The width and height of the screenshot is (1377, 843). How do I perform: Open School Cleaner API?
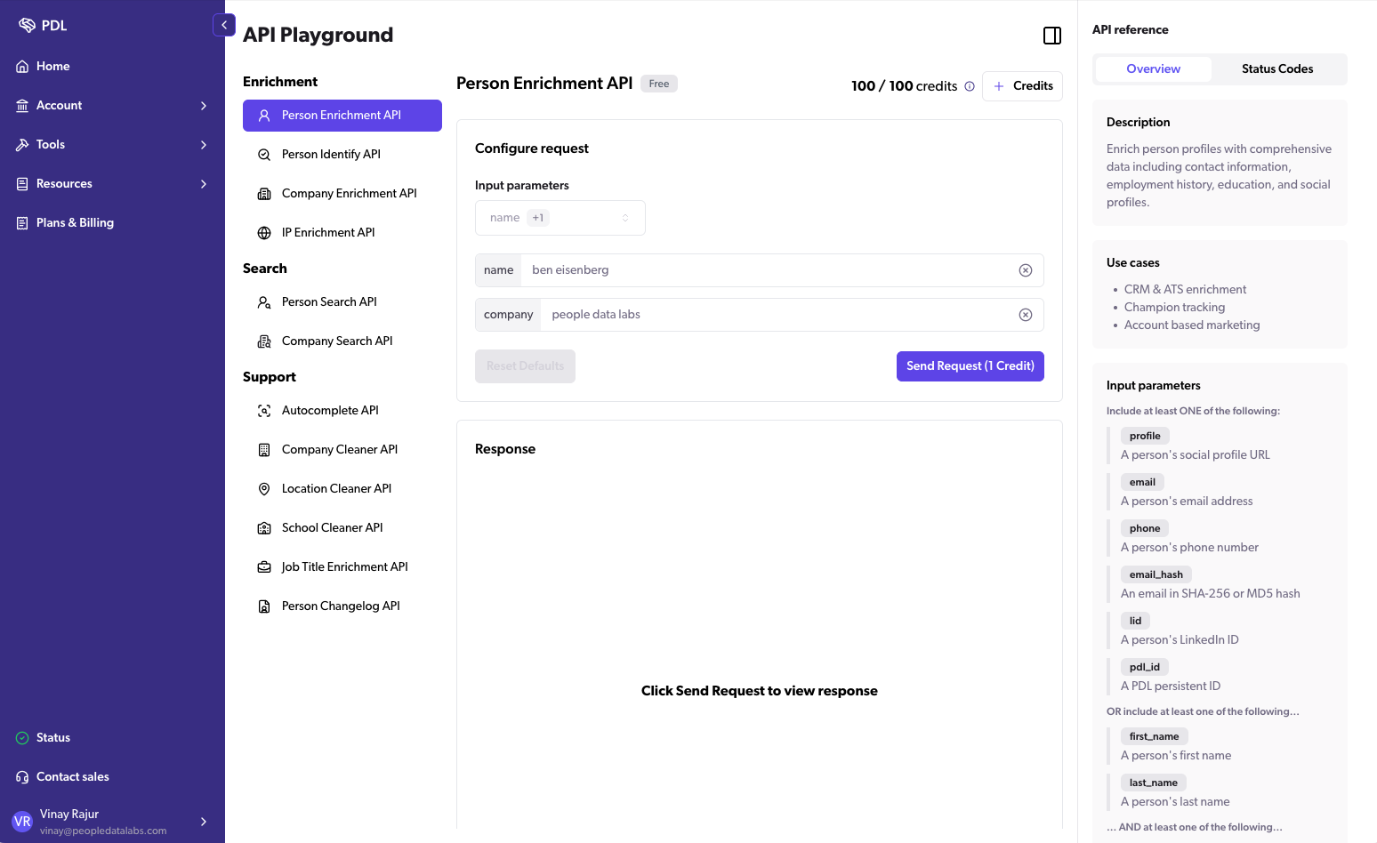(x=342, y=528)
